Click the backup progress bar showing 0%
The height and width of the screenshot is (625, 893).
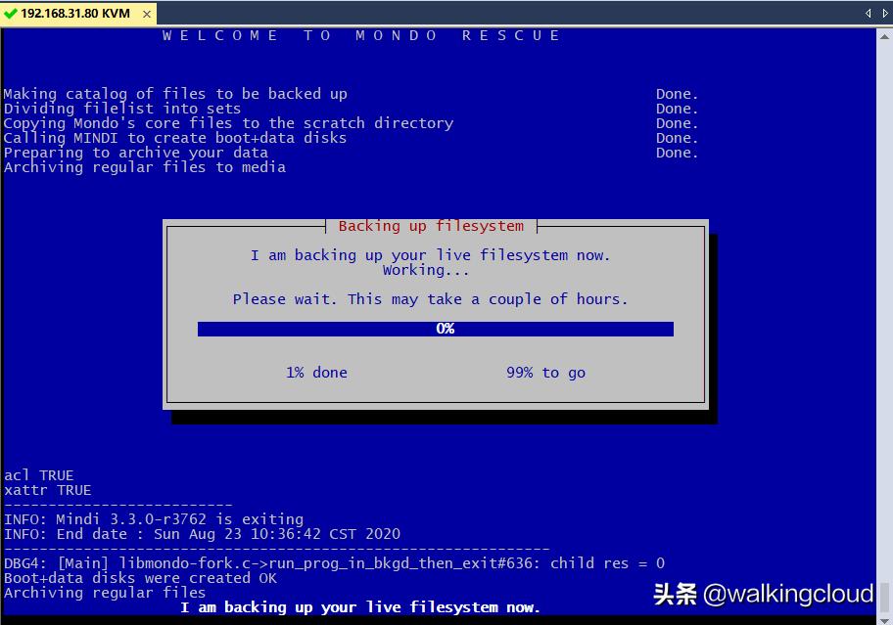[x=436, y=329]
